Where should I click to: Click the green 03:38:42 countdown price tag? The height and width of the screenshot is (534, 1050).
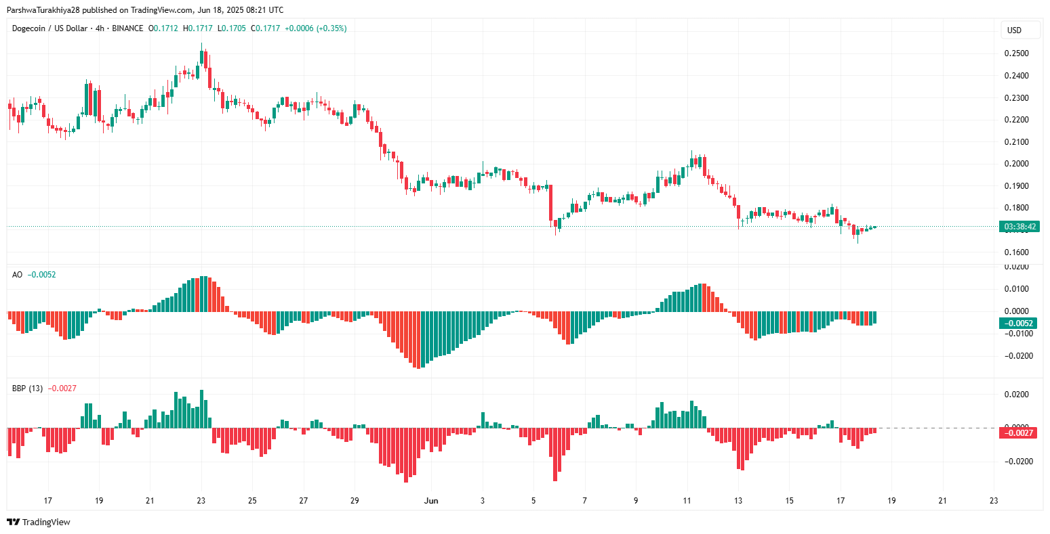click(1019, 226)
